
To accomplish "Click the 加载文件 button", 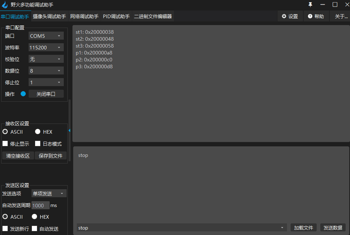I will 304,228.
